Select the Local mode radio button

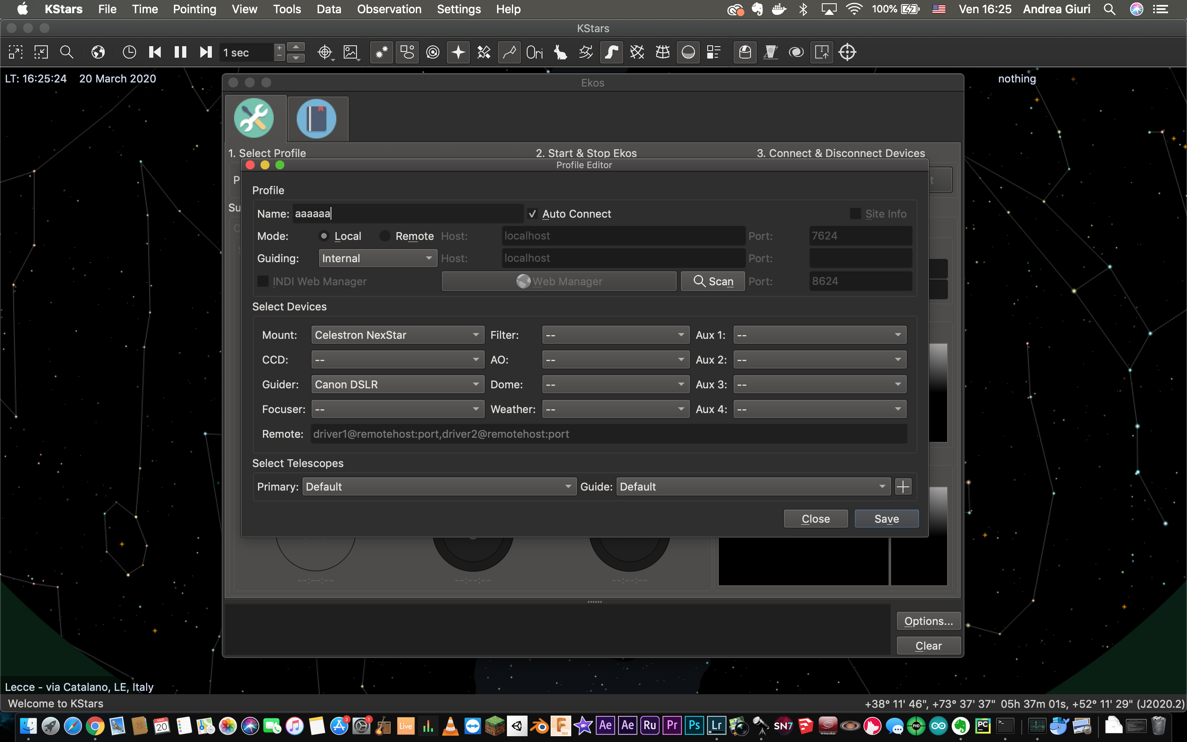324,236
